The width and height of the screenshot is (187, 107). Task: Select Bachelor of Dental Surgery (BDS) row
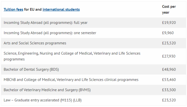(x=93, y=70)
